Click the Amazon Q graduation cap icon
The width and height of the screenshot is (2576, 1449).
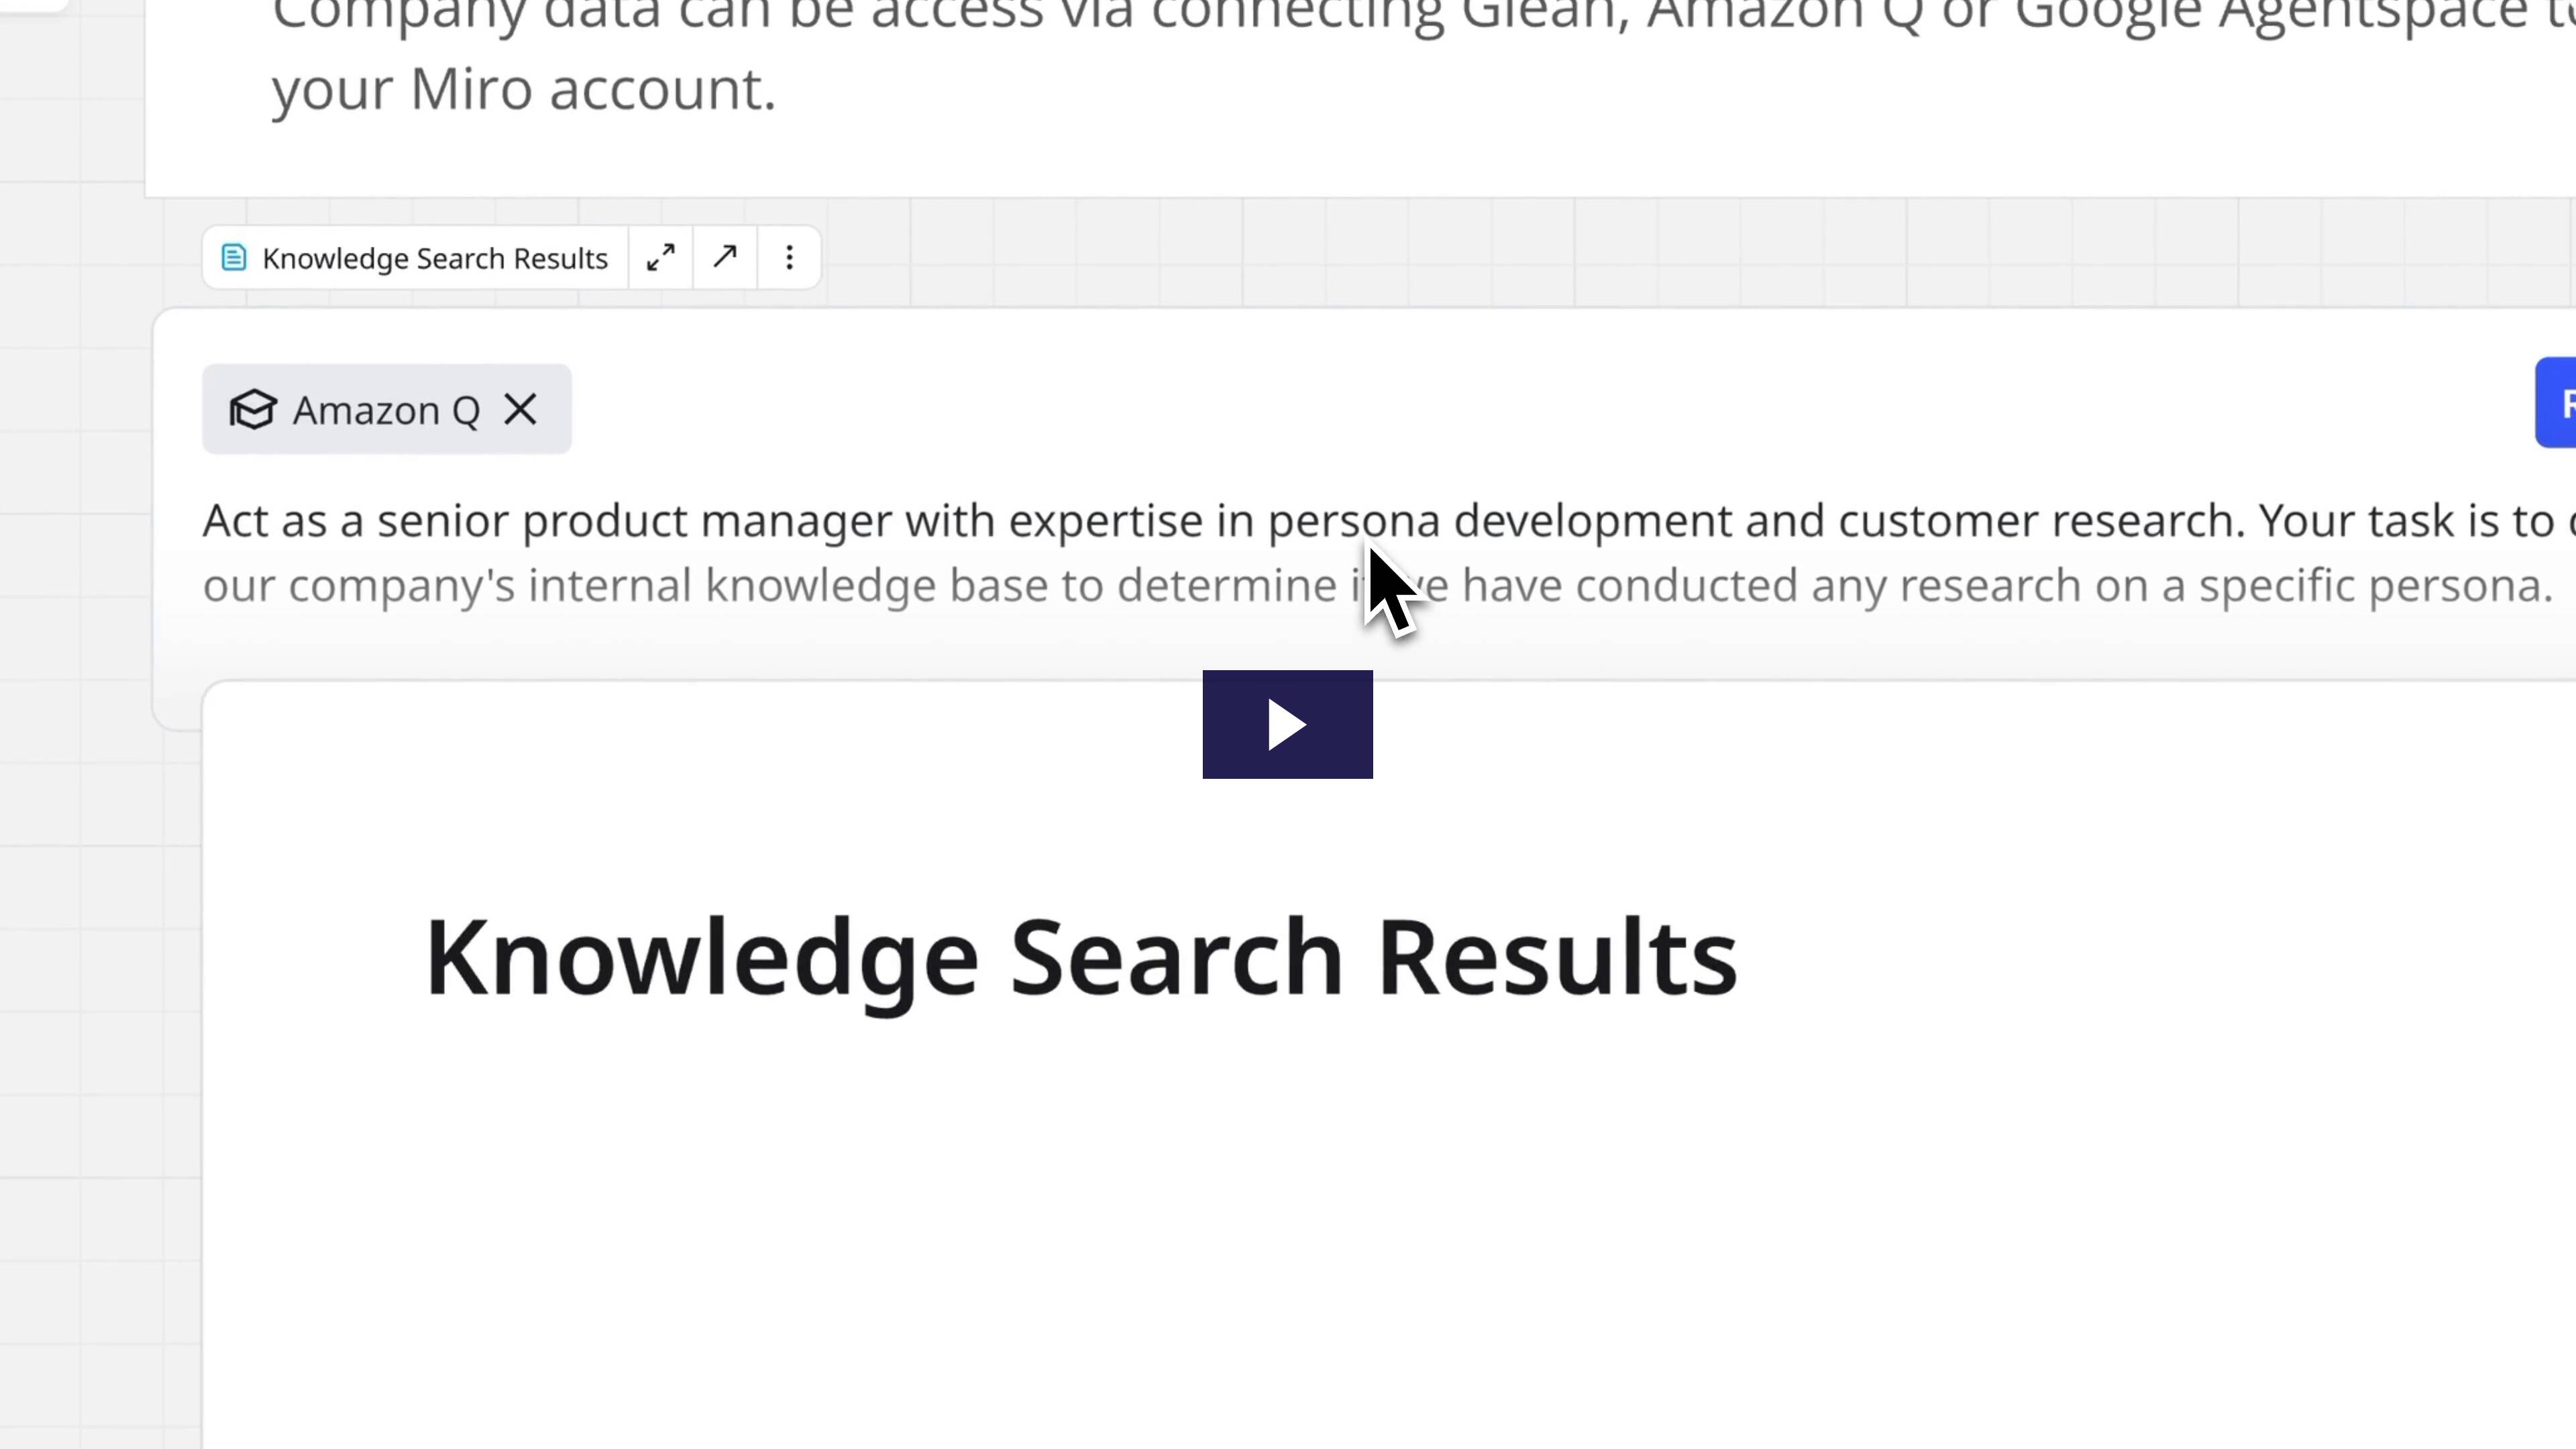tap(253, 410)
